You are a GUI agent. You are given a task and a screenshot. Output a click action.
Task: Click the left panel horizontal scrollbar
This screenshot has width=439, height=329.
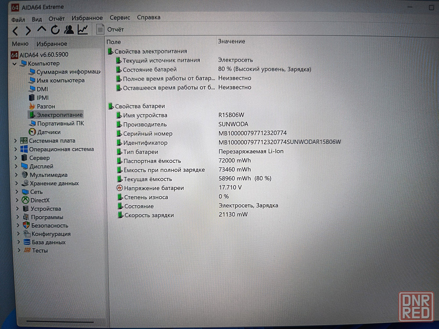point(60,322)
